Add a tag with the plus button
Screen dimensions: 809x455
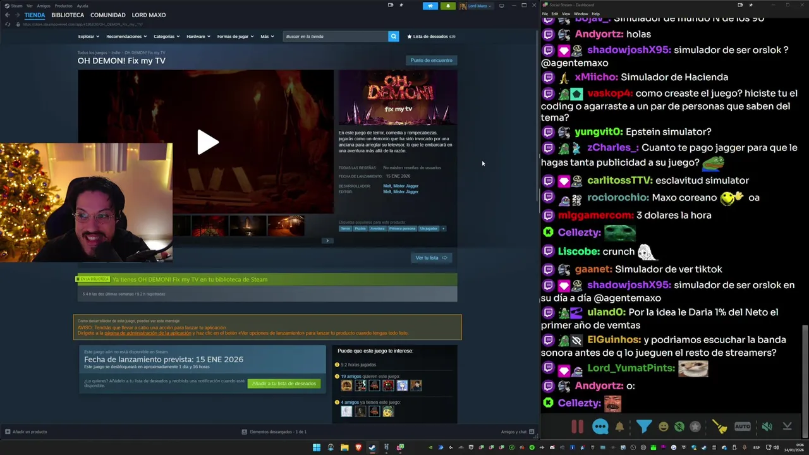click(x=443, y=228)
